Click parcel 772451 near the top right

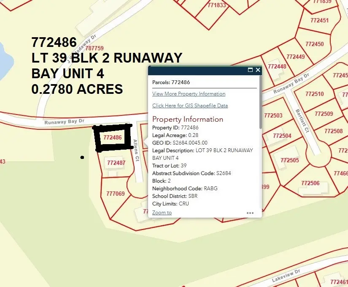319,20
